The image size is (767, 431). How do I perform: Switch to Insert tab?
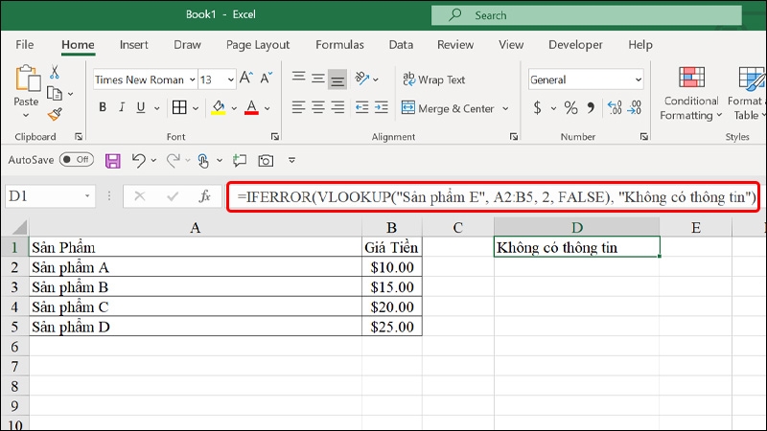pos(133,45)
